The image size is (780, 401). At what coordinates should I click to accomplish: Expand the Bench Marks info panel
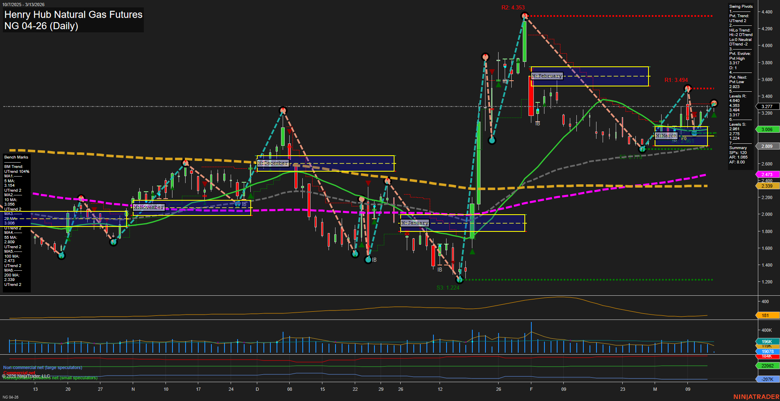(16, 157)
